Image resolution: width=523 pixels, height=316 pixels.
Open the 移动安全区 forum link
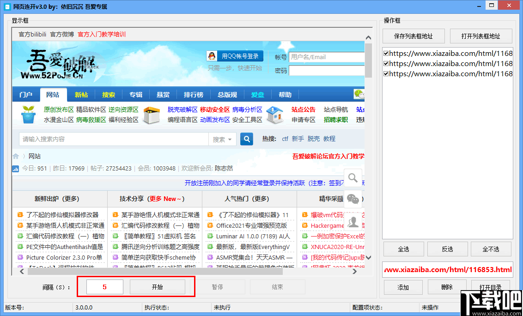215,109
